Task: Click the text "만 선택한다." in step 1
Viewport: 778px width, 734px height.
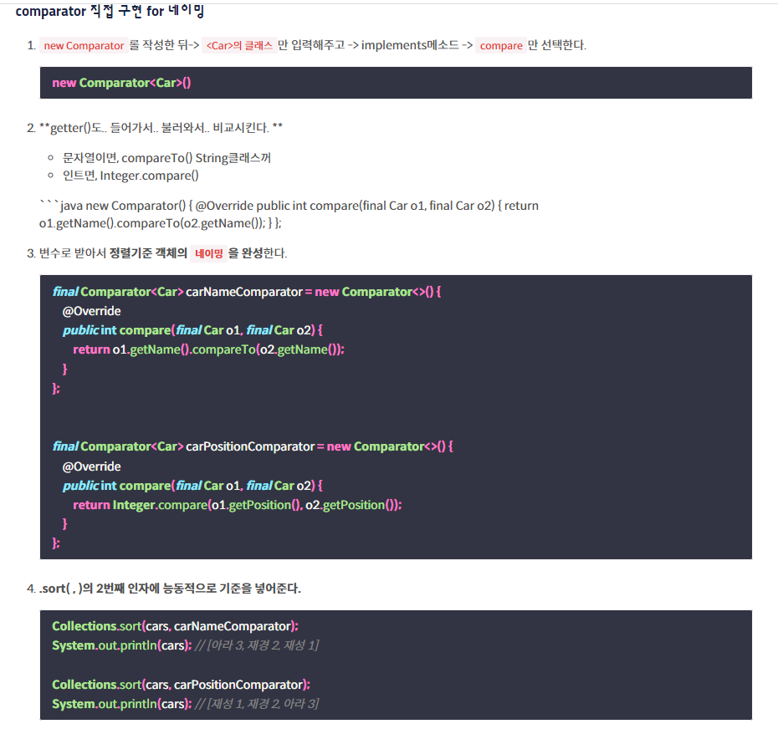Action: point(556,45)
